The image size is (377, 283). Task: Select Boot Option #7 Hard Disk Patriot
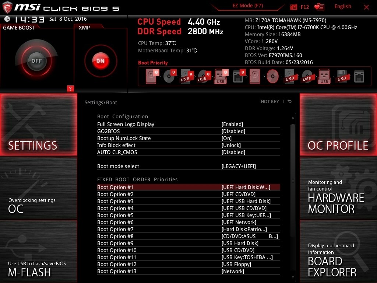click(x=188, y=229)
